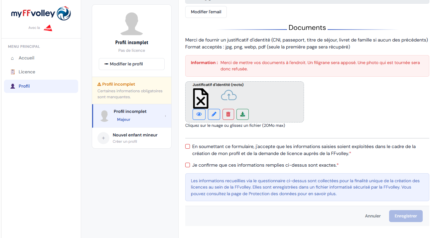Image resolution: width=433 pixels, height=238 pixels.
Task: Click the Modifier l'email button
Action: 206,12
